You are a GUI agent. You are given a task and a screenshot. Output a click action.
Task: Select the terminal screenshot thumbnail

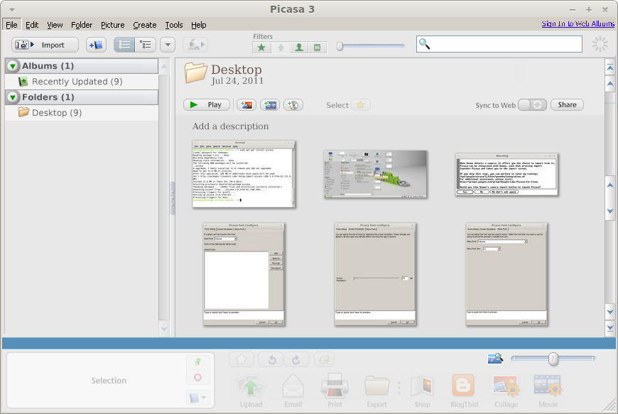point(244,174)
